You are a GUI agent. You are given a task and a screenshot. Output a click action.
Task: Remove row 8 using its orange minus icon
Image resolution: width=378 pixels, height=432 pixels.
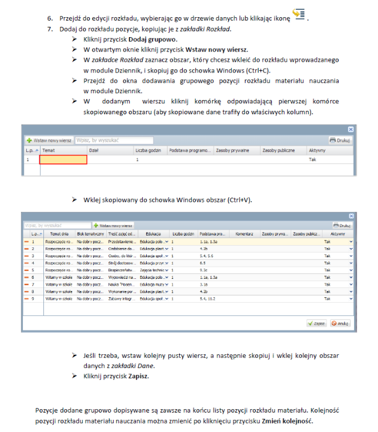26,291
